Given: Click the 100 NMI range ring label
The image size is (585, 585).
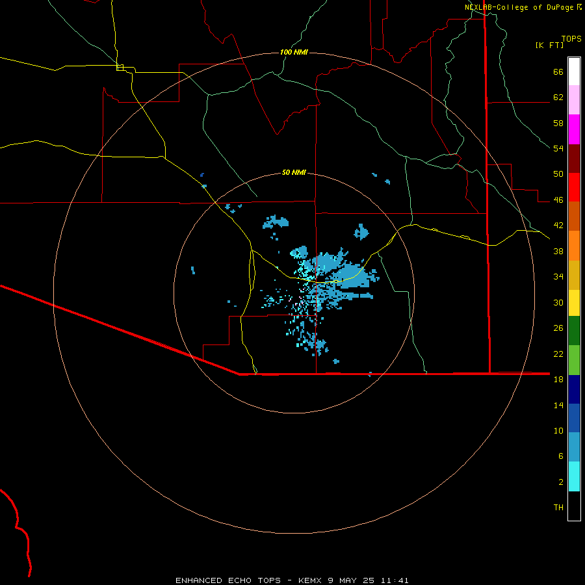Looking at the screenshot, I should [294, 52].
